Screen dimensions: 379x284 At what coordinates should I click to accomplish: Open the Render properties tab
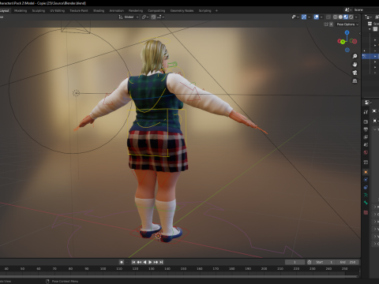pos(366,121)
